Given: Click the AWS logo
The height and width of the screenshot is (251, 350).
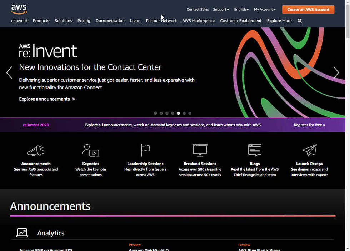Looking at the screenshot, I should [19, 9].
